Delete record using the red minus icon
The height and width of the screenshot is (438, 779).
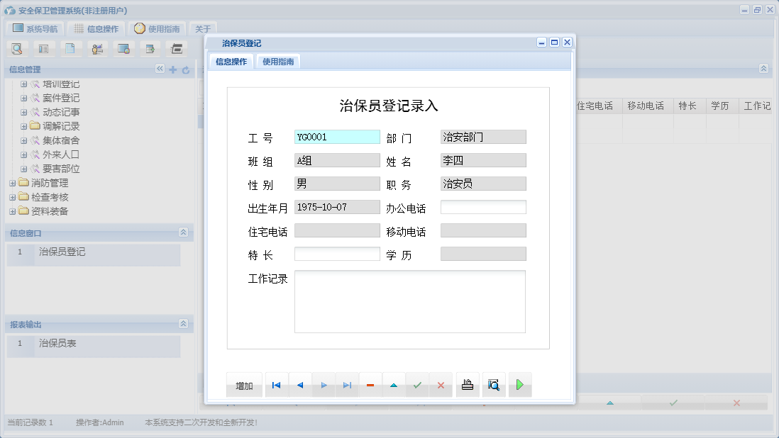(x=370, y=384)
